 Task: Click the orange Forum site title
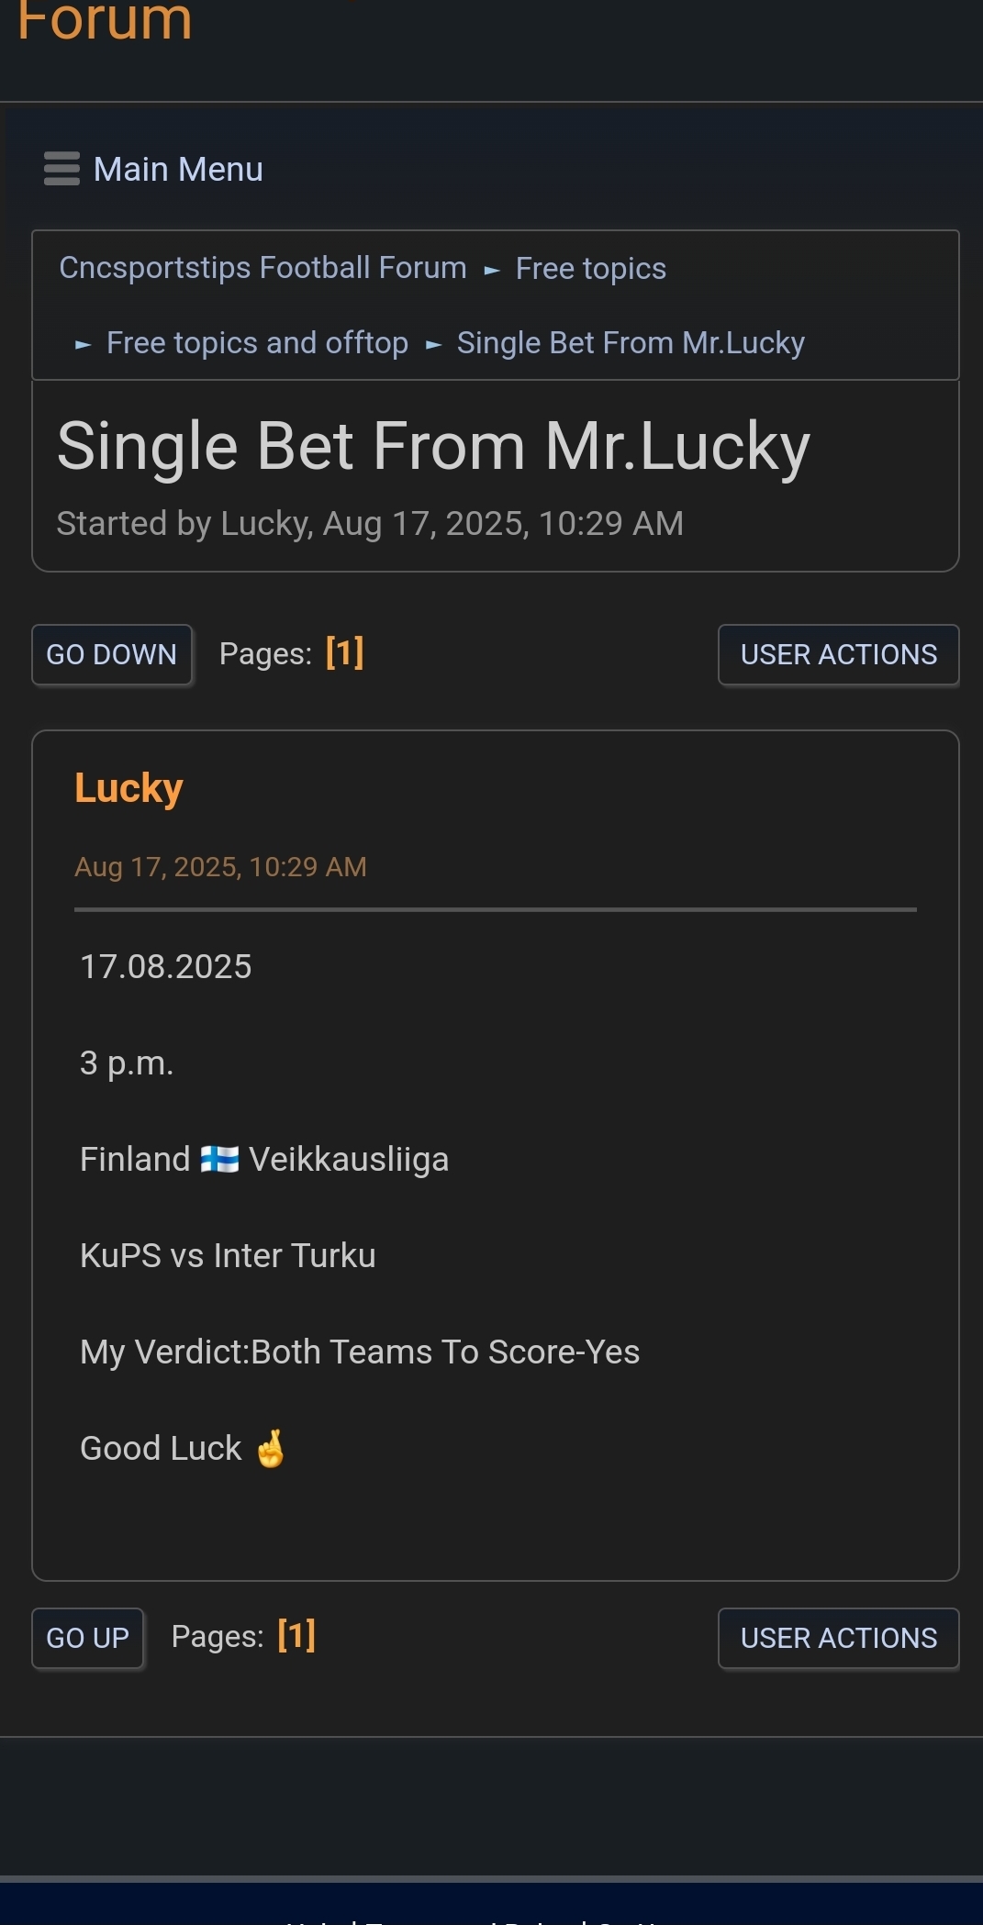[105, 20]
